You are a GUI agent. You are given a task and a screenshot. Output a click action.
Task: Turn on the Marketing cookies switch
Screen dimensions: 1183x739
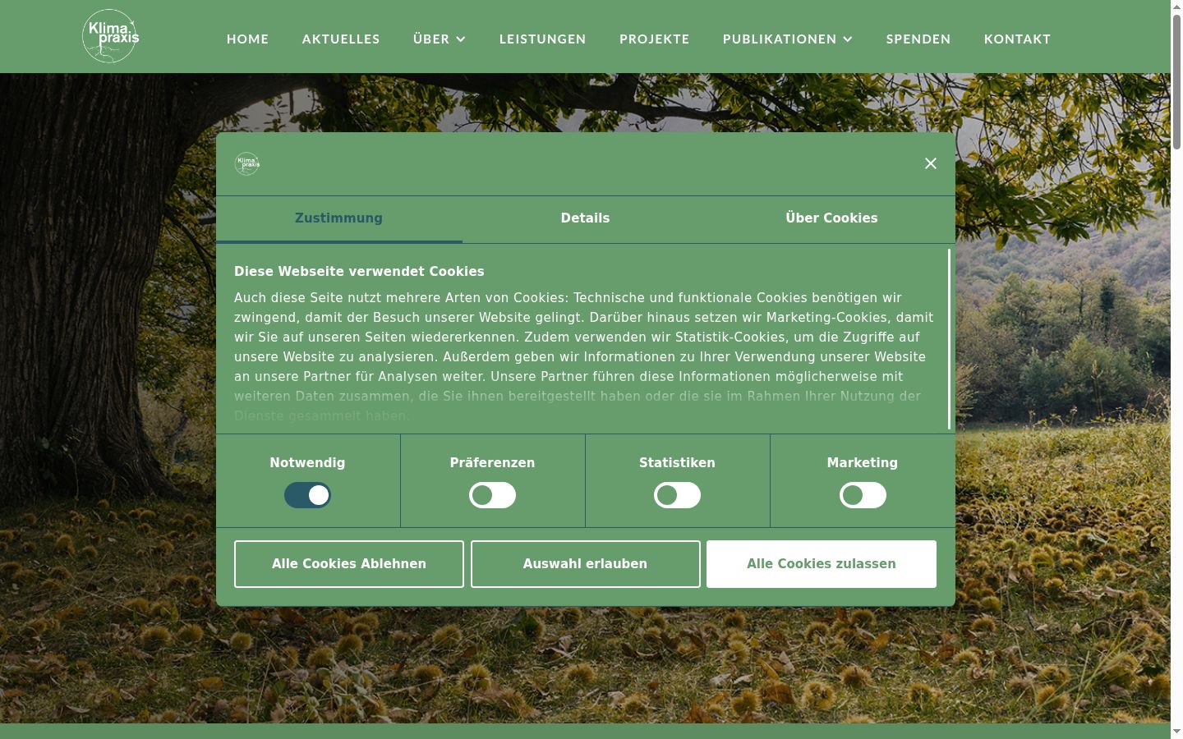863,495
